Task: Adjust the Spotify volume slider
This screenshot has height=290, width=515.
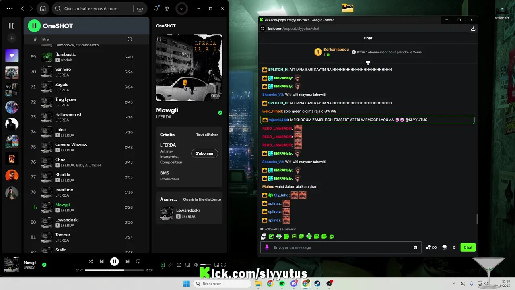Action: [x=206, y=265]
